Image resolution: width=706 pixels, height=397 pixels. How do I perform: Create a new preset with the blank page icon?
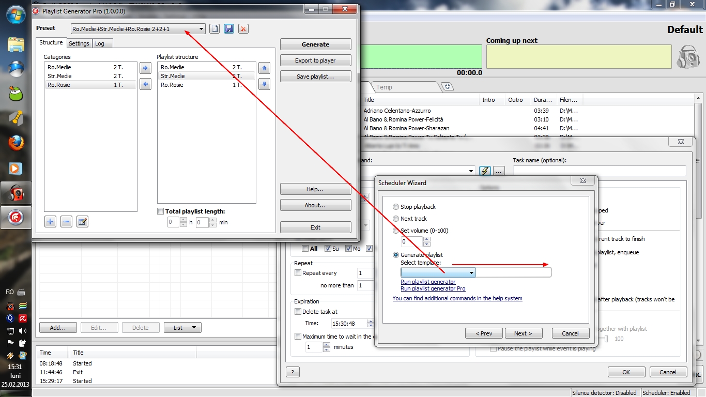coord(214,29)
